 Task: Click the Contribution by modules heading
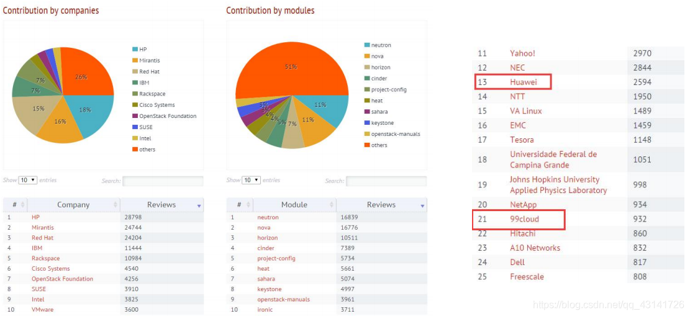click(271, 11)
